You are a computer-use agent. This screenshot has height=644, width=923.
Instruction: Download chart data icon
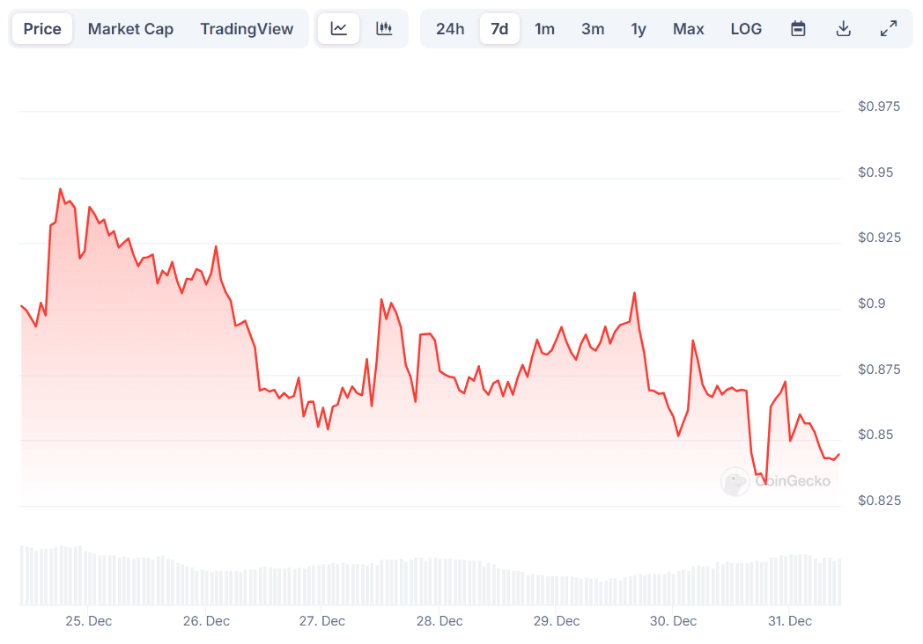coord(843,28)
